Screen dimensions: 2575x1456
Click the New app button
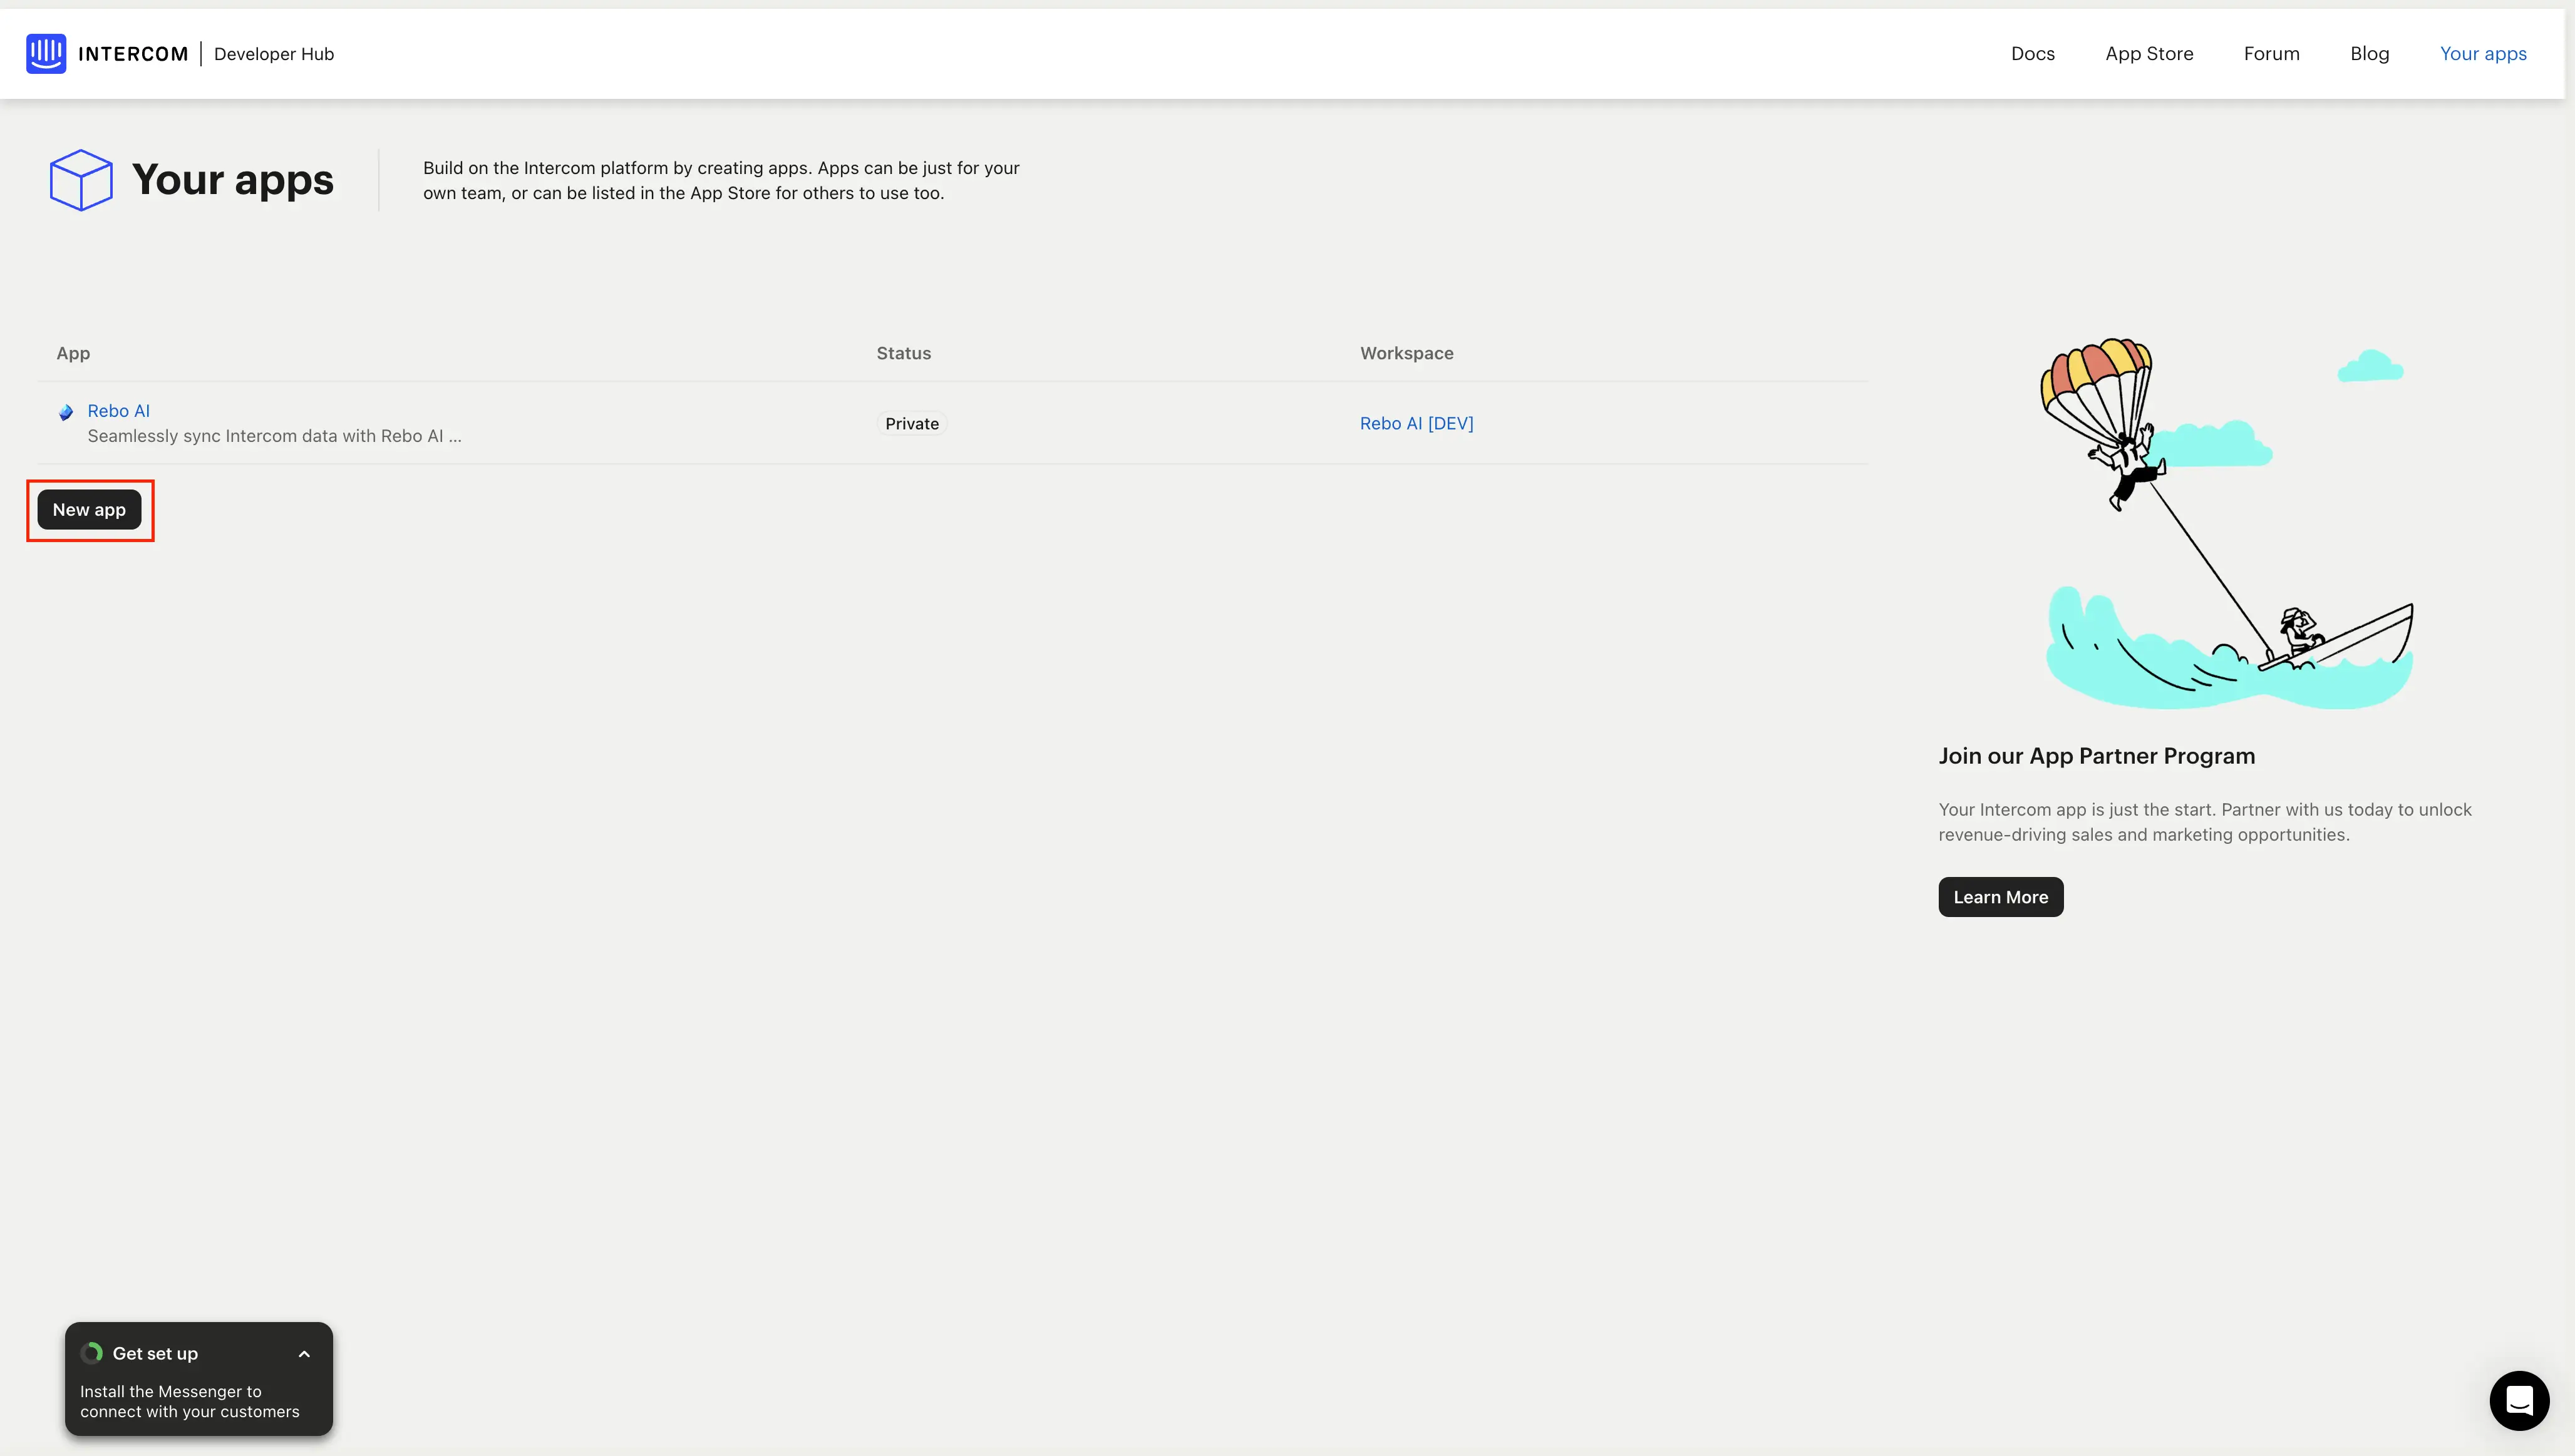pos(89,510)
